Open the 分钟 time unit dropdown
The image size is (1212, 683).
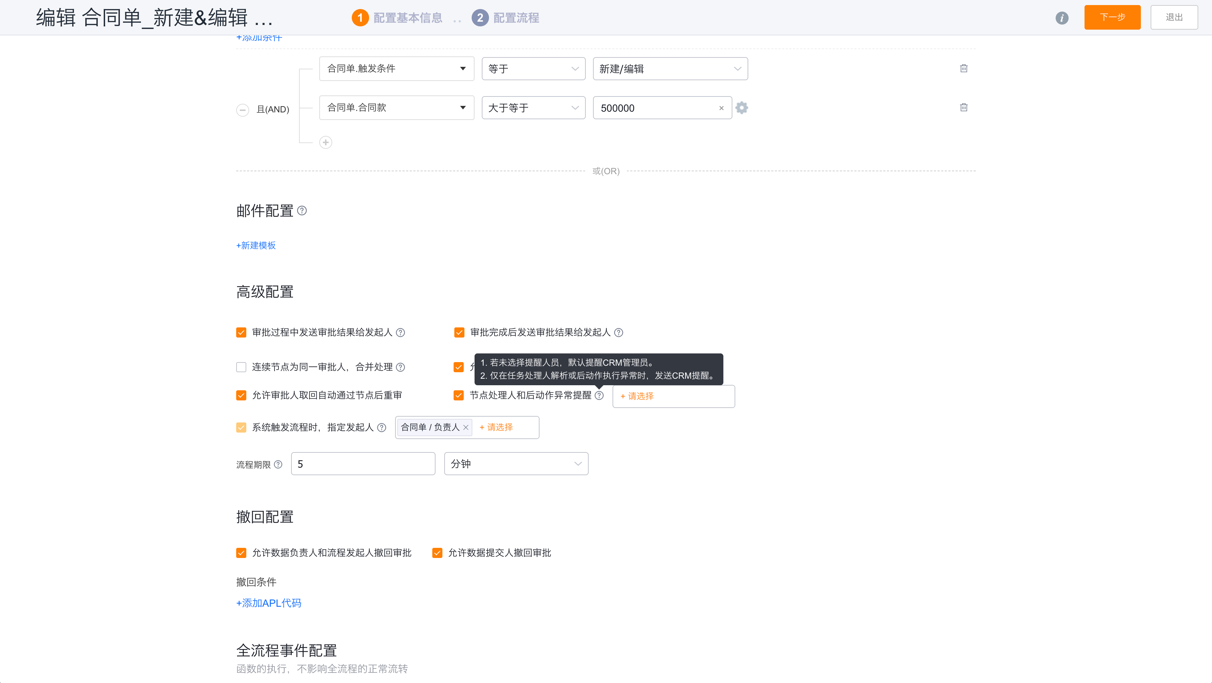[516, 464]
